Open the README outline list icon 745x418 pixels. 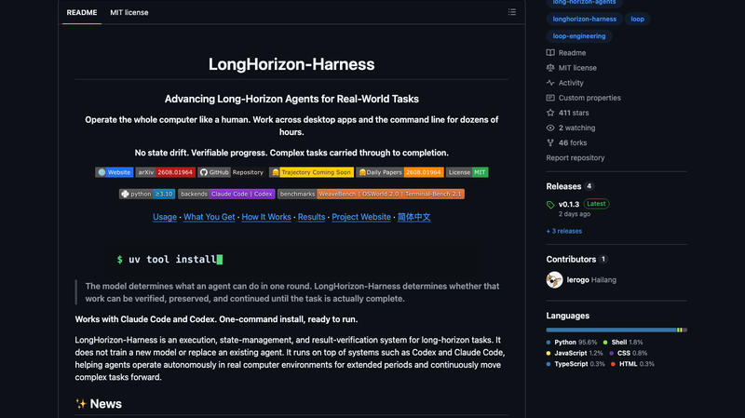tap(511, 12)
